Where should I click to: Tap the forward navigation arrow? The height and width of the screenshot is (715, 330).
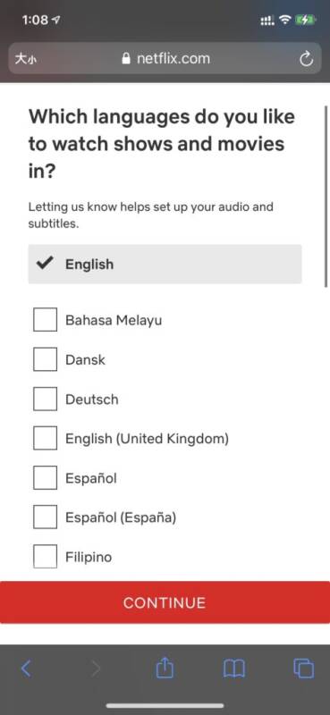click(96, 669)
